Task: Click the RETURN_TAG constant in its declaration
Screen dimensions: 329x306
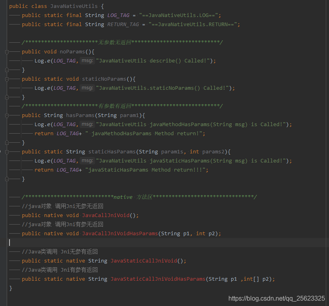Action: coord(123,24)
